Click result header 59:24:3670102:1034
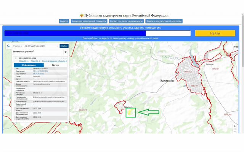Viewport: 244px width, 152px height. (x=27, y=58)
